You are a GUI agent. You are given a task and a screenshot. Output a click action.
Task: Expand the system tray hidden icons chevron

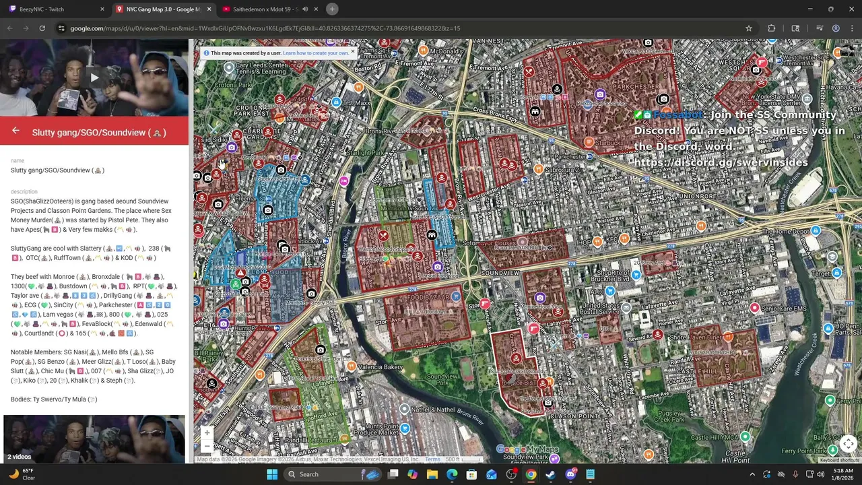click(752, 474)
